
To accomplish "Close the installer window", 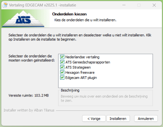I will (154, 5).
